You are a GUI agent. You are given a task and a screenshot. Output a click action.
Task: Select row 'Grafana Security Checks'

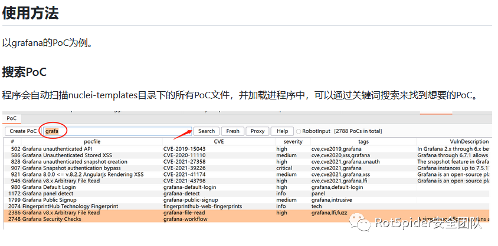(x=248, y=219)
